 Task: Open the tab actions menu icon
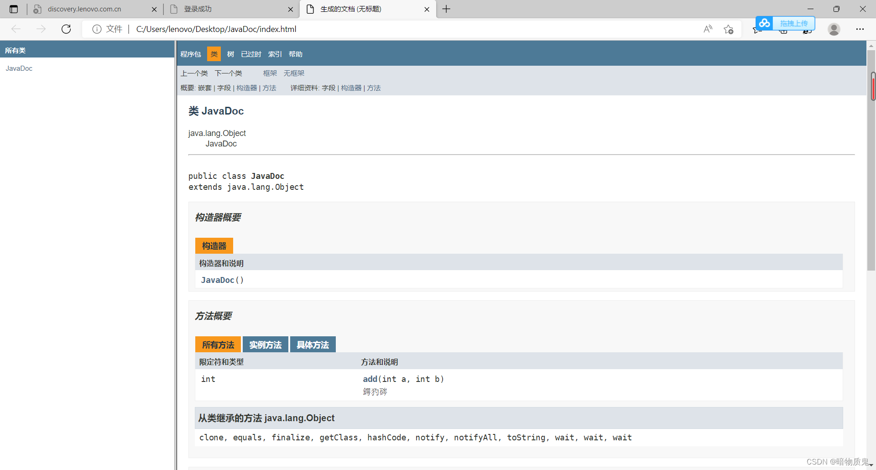[x=14, y=9]
